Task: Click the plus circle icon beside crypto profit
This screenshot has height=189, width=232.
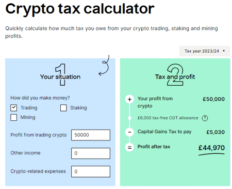Action: pos(129,99)
